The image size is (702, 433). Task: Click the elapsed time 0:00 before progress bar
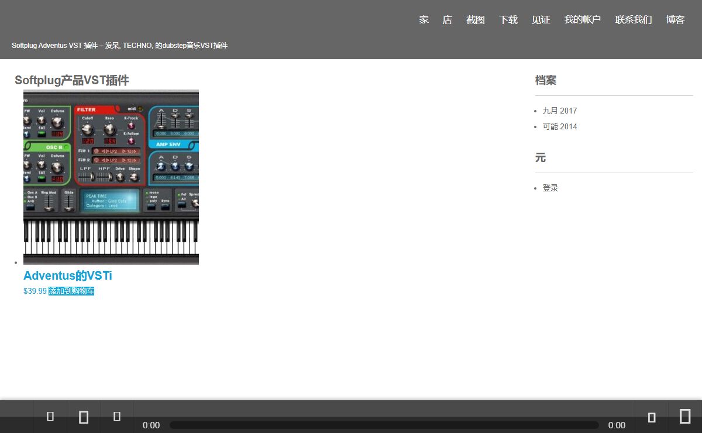click(x=151, y=425)
